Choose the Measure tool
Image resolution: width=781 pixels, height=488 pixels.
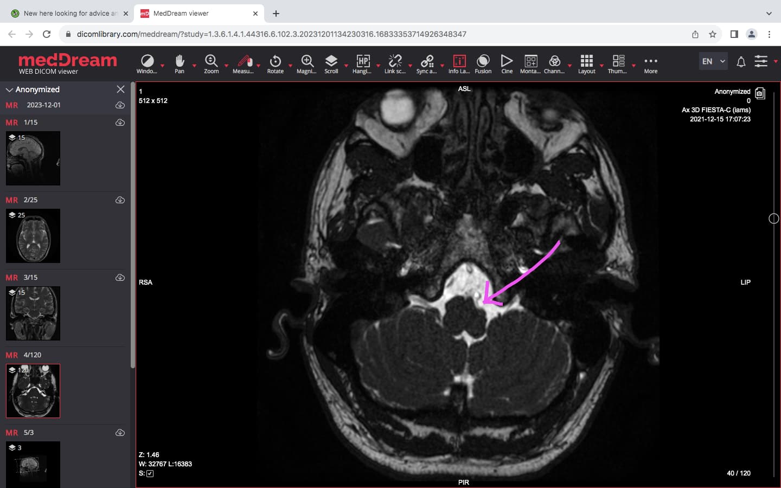pyautogui.click(x=244, y=63)
